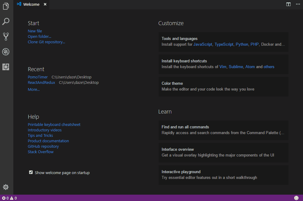Image resolution: width=303 pixels, height=201 pixels.
Task: Open the more actions ellipsis menu
Action: [x=298, y=4]
